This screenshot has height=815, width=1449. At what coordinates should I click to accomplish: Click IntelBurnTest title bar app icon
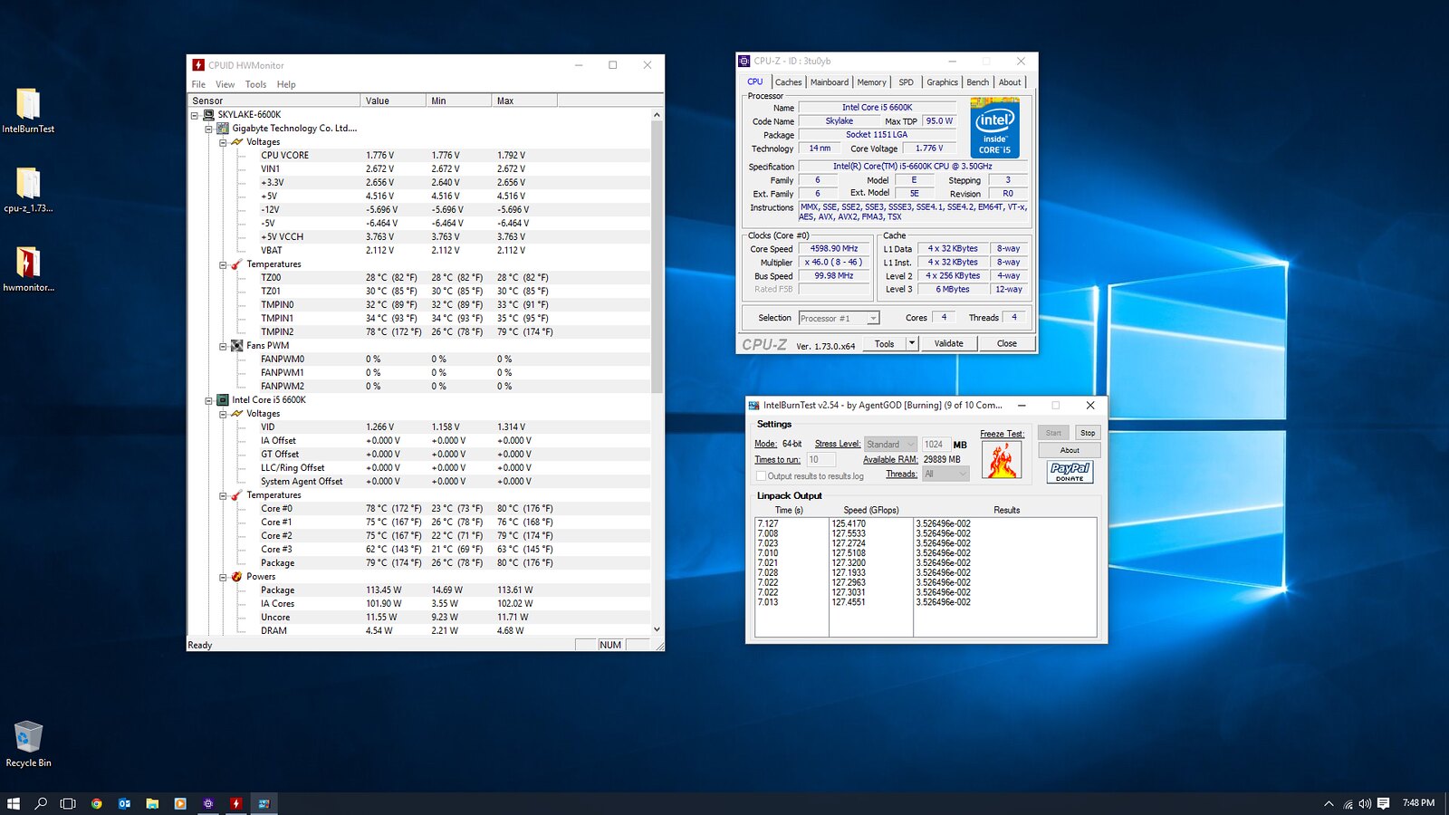click(x=753, y=405)
